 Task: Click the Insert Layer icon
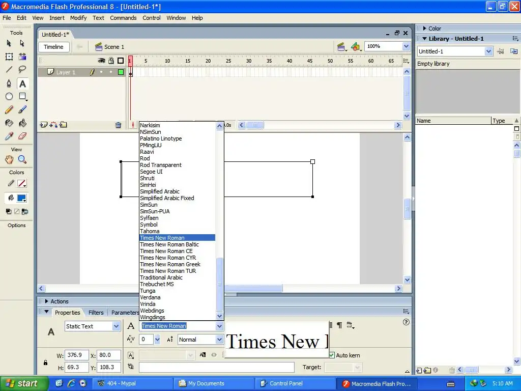click(44, 125)
